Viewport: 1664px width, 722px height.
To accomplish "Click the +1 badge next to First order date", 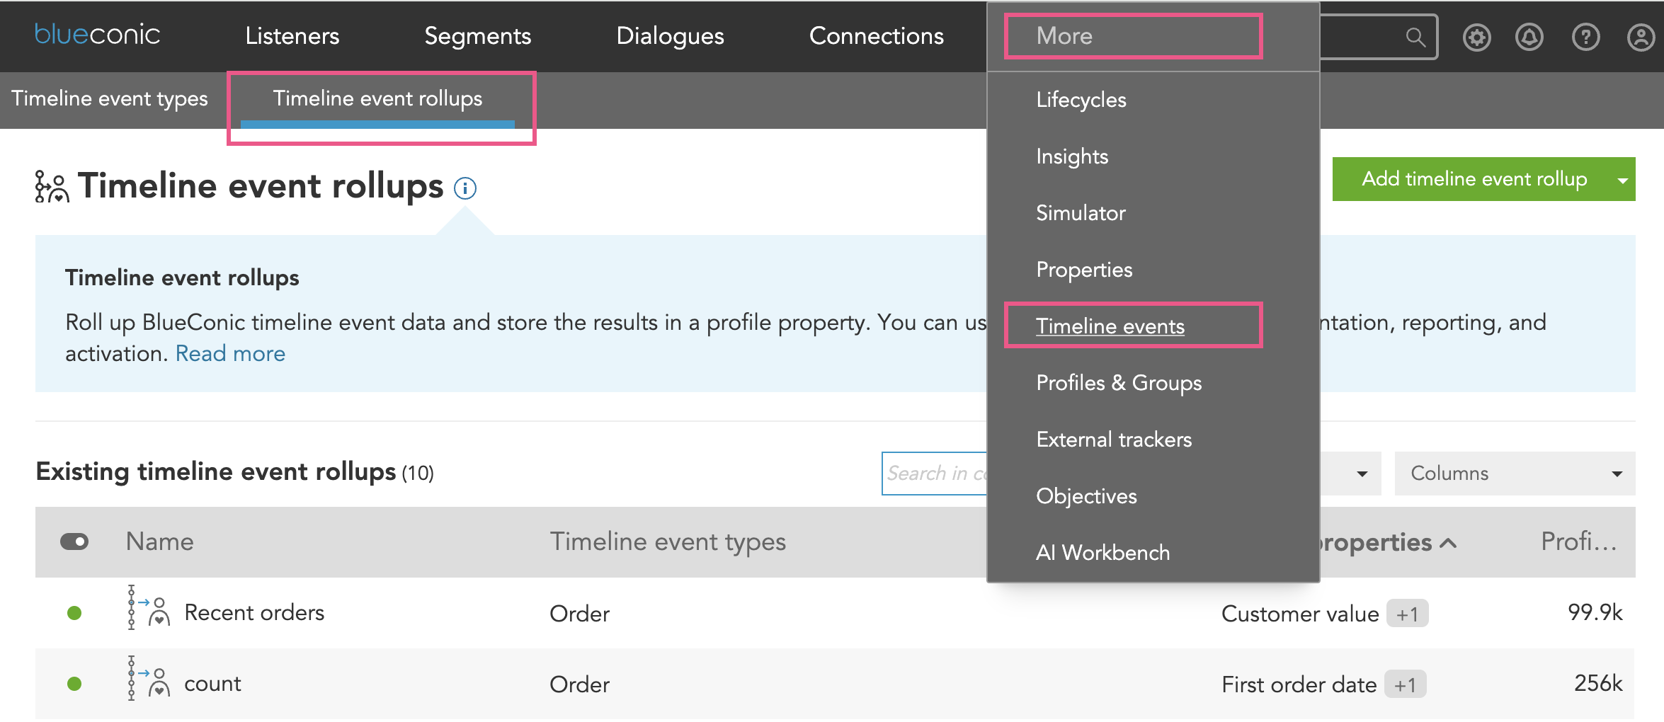I will 1405,684.
